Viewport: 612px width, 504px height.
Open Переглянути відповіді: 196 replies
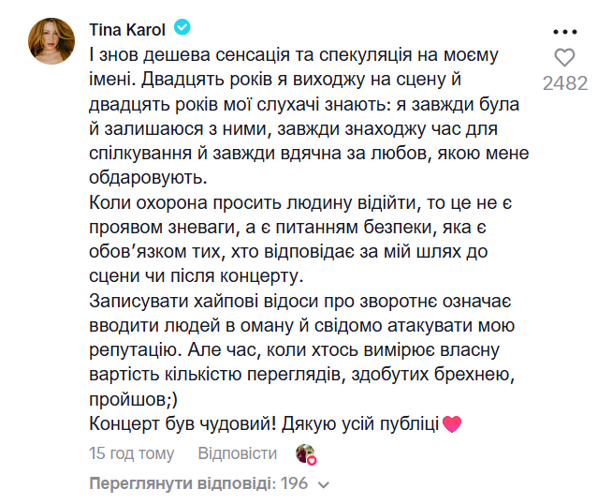coord(198,484)
